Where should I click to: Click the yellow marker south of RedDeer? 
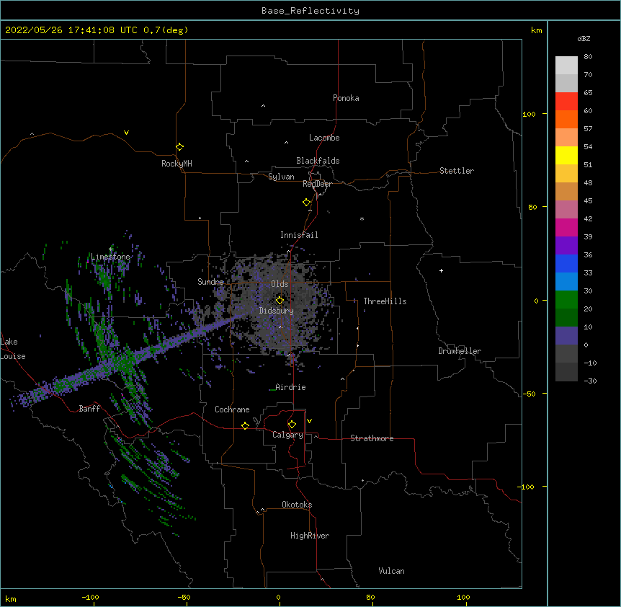pos(307,203)
